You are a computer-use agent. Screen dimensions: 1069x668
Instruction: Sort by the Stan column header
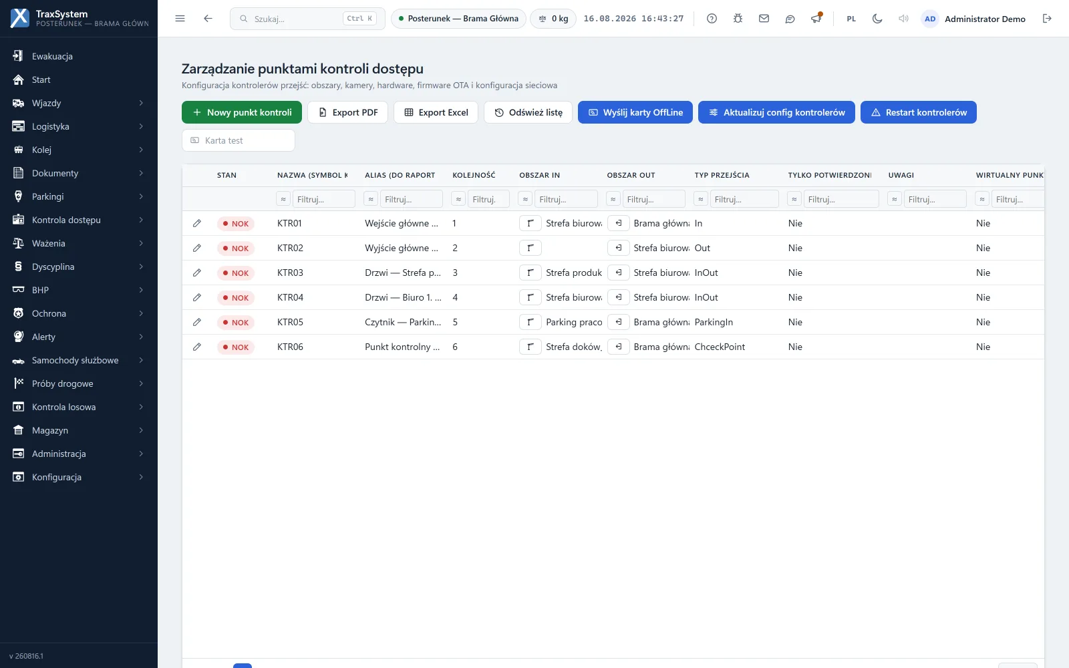tap(226, 175)
